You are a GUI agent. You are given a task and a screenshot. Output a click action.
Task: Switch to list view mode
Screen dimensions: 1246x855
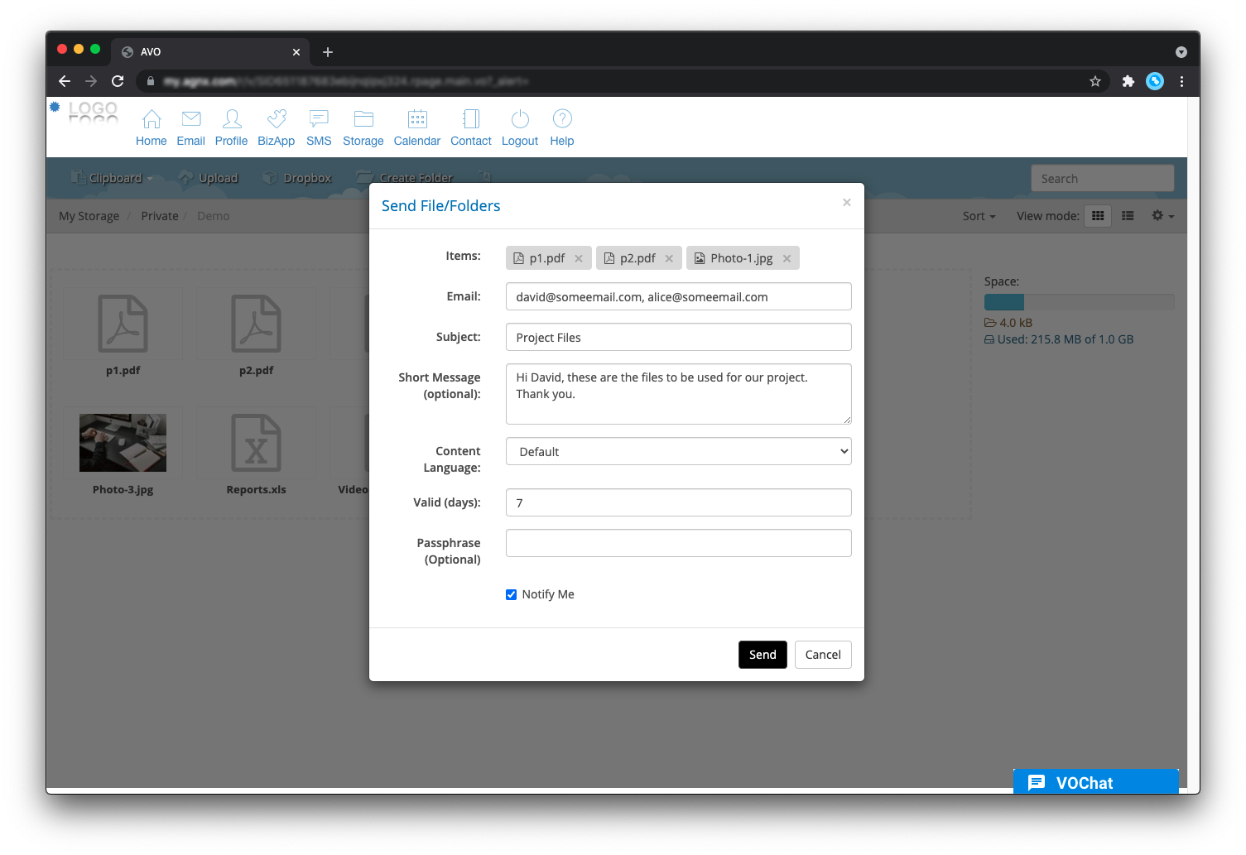pyautogui.click(x=1128, y=216)
